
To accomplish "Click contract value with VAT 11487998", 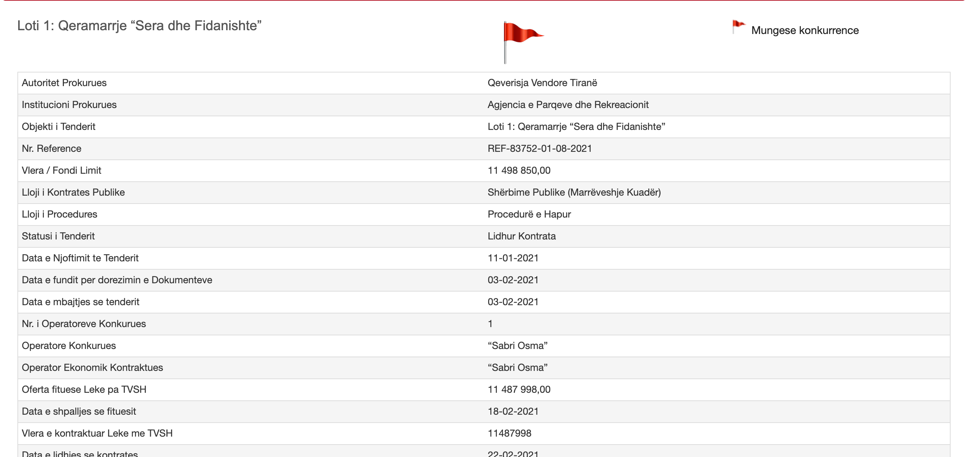I will tap(509, 433).
